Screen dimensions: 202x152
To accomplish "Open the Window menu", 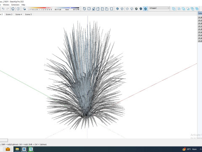I will click(x=6, y=5).
